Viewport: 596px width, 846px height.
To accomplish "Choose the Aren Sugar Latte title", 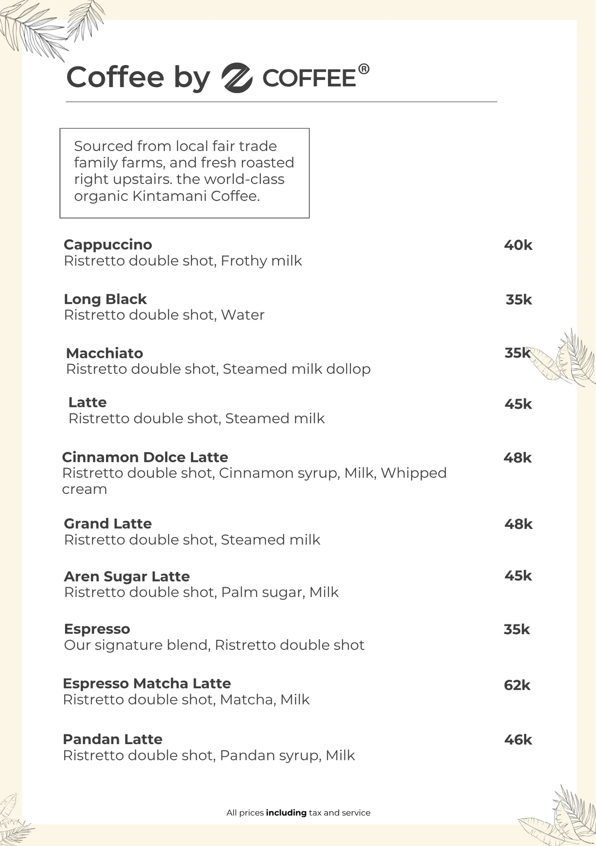I will pyautogui.click(x=126, y=577).
